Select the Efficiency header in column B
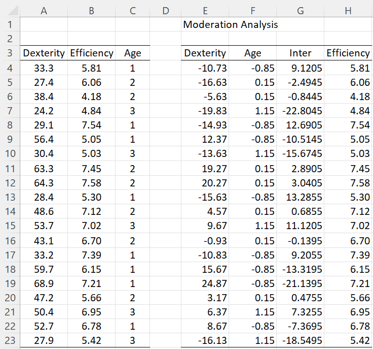The image size is (373, 349). pos(91,53)
